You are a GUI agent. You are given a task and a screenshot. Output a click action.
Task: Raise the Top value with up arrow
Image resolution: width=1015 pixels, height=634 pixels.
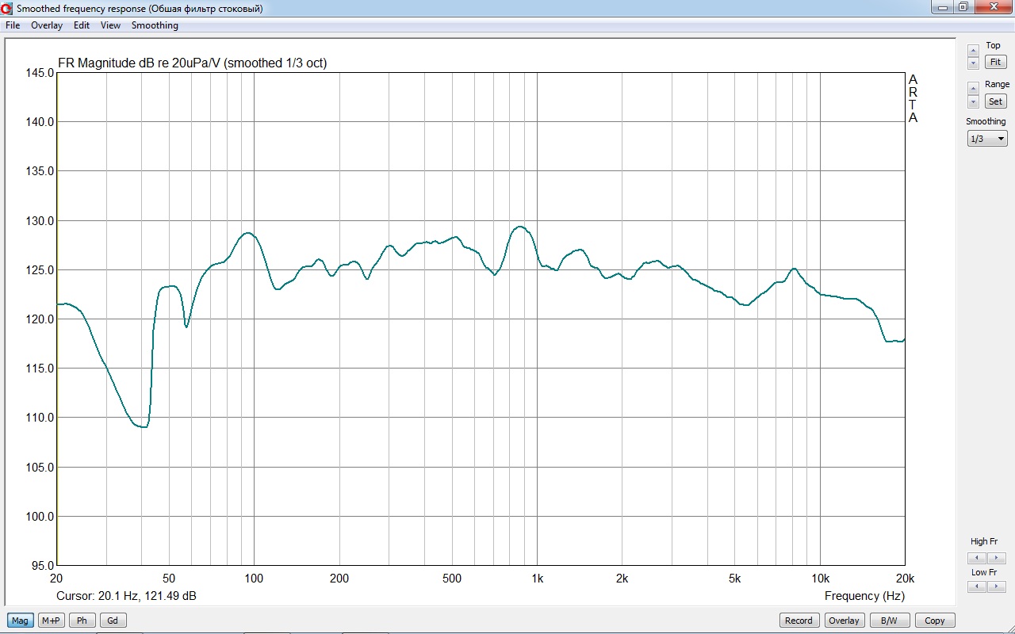(974, 51)
